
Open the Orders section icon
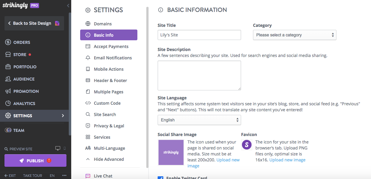pos(8,42)
